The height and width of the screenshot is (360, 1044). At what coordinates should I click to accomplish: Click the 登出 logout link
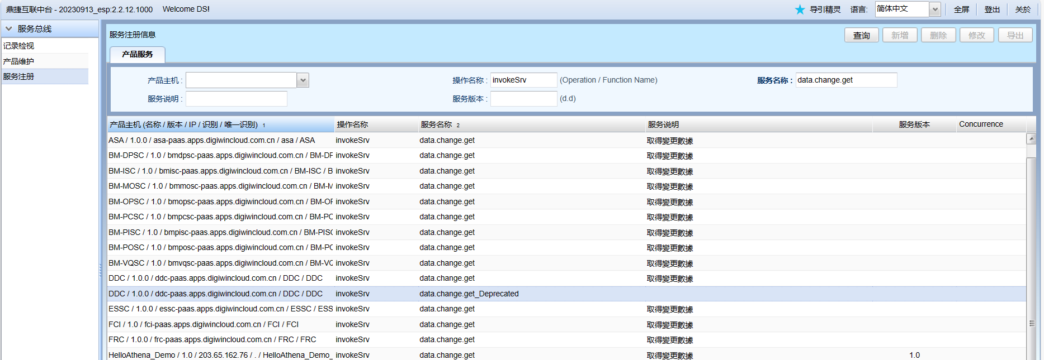click(x=992, y=9)
